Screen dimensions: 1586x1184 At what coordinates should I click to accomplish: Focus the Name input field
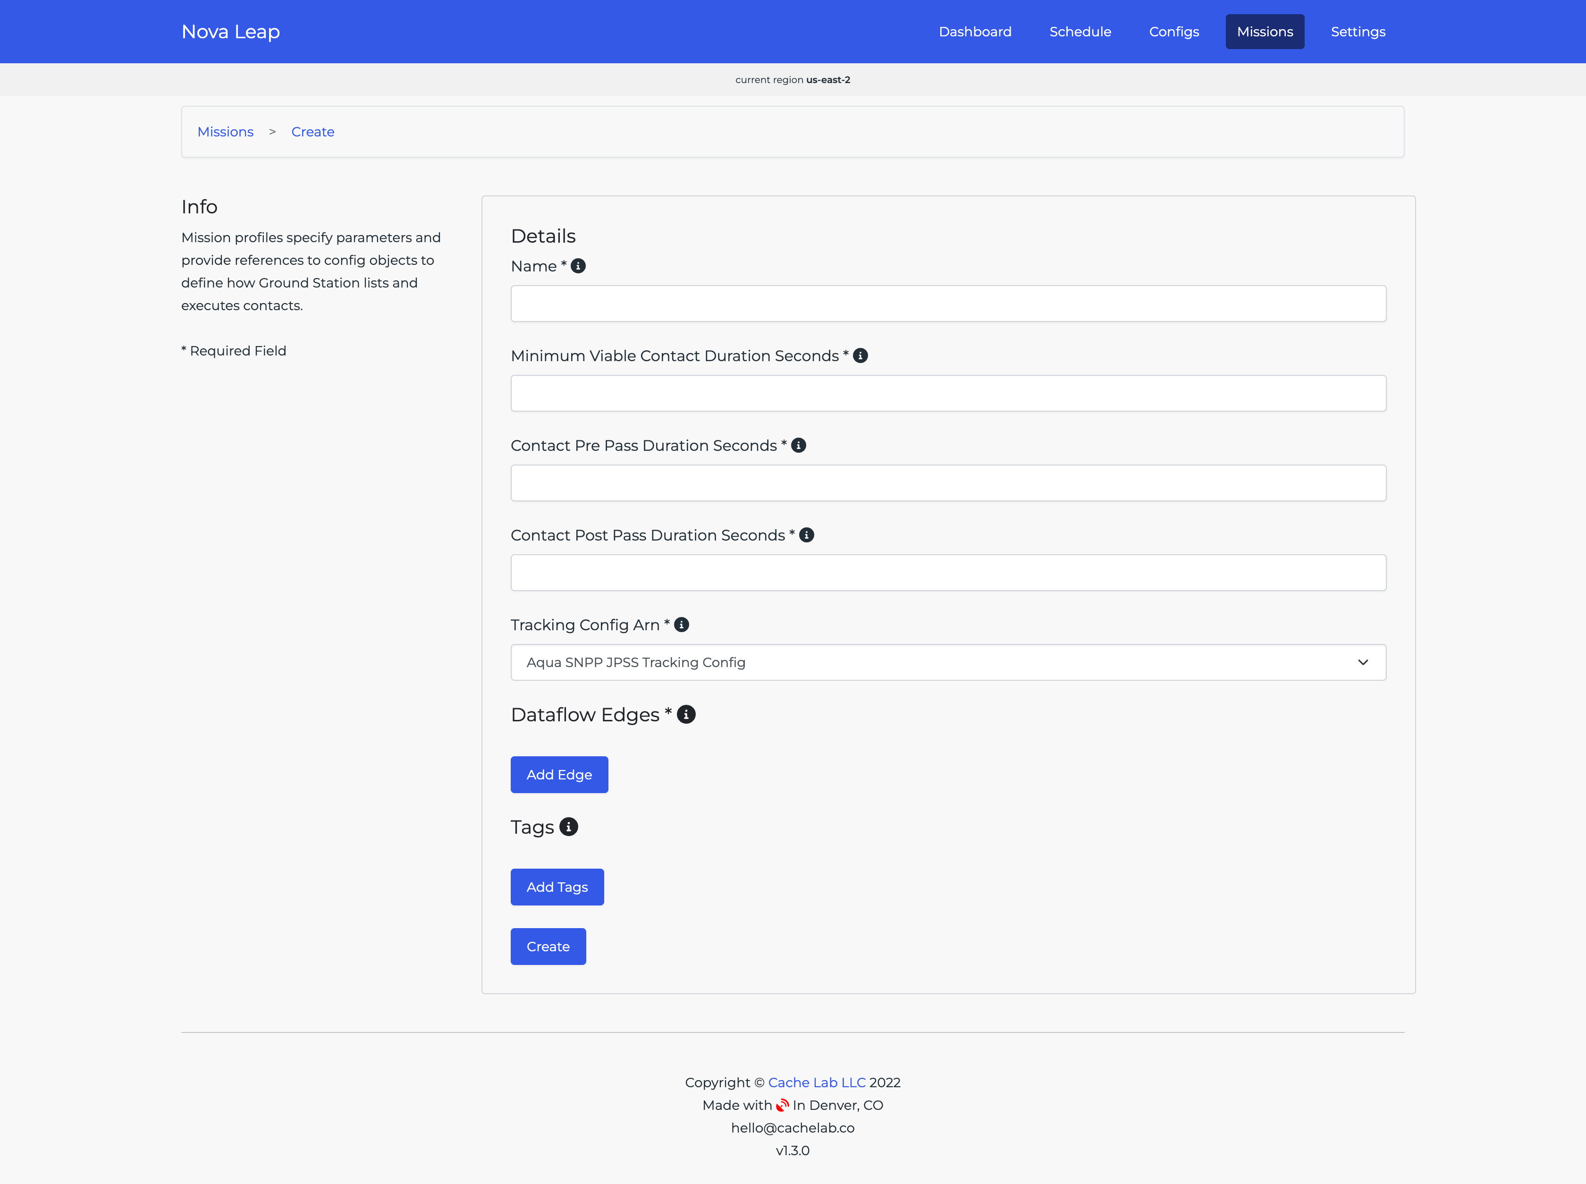click(x=948, y=304)
